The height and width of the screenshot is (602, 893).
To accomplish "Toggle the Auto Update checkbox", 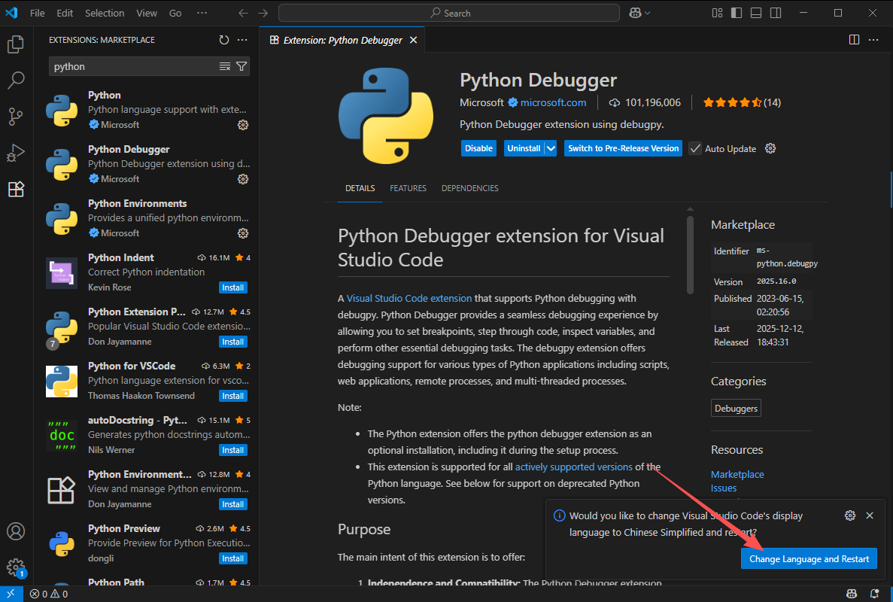I will [695, 148].
